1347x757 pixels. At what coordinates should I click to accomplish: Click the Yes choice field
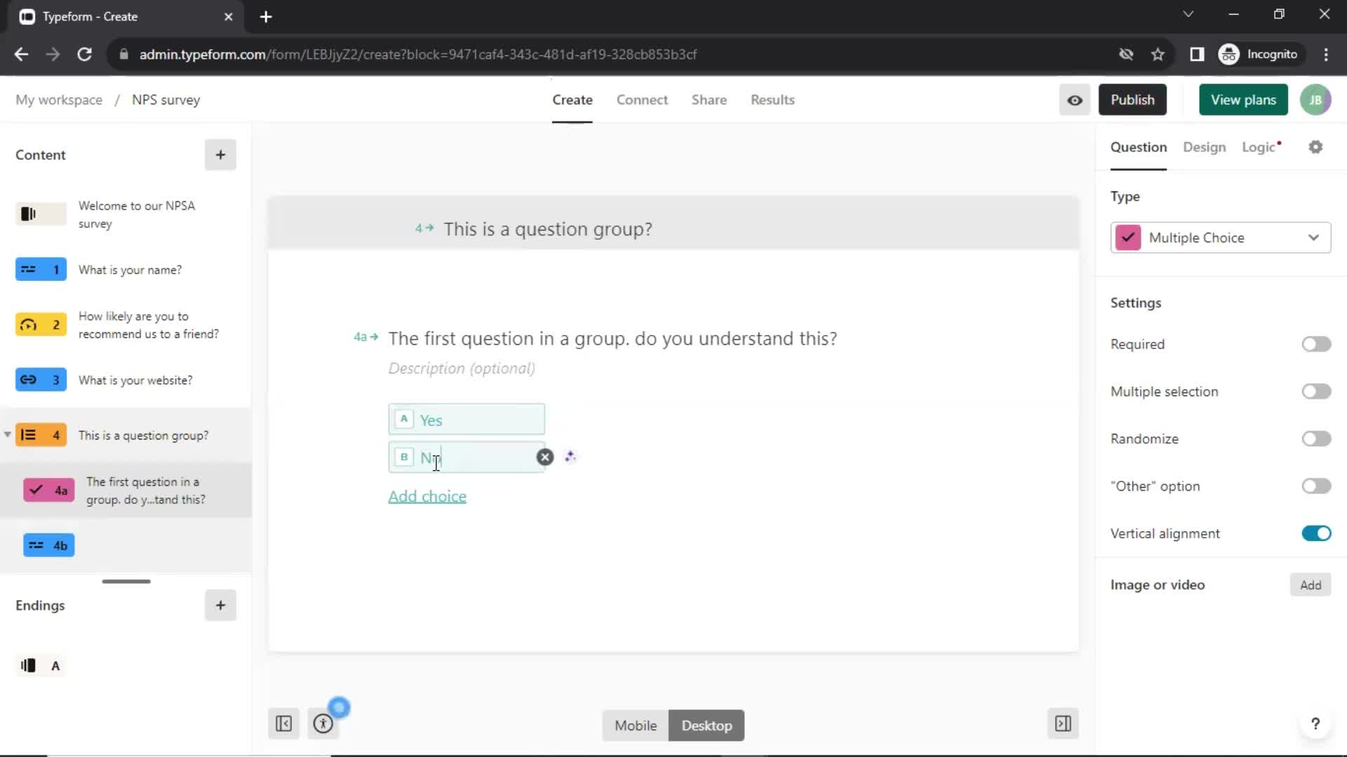click(467, 420)
